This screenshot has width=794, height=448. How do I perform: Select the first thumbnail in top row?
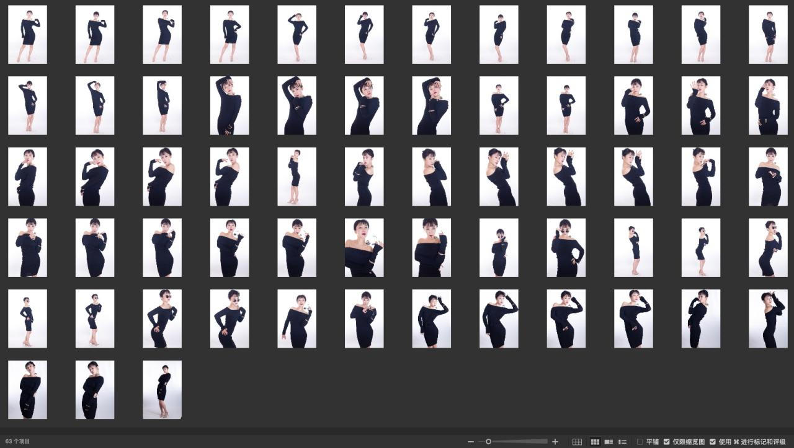27,35
